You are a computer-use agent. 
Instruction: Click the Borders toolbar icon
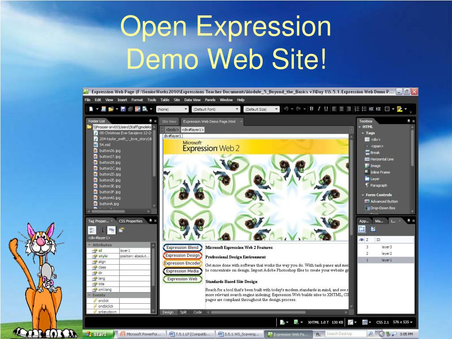387,109
